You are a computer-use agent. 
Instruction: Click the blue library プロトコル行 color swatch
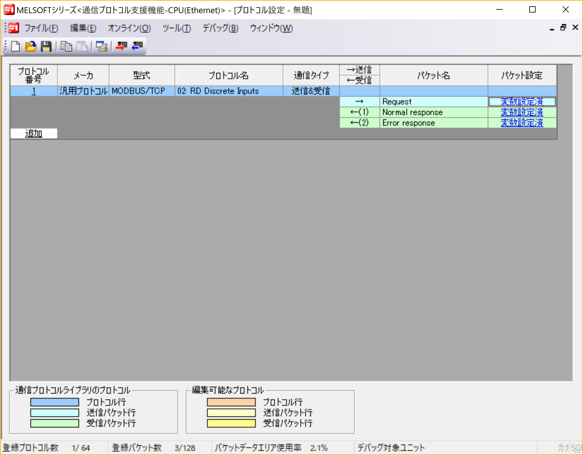pos(55,402)
